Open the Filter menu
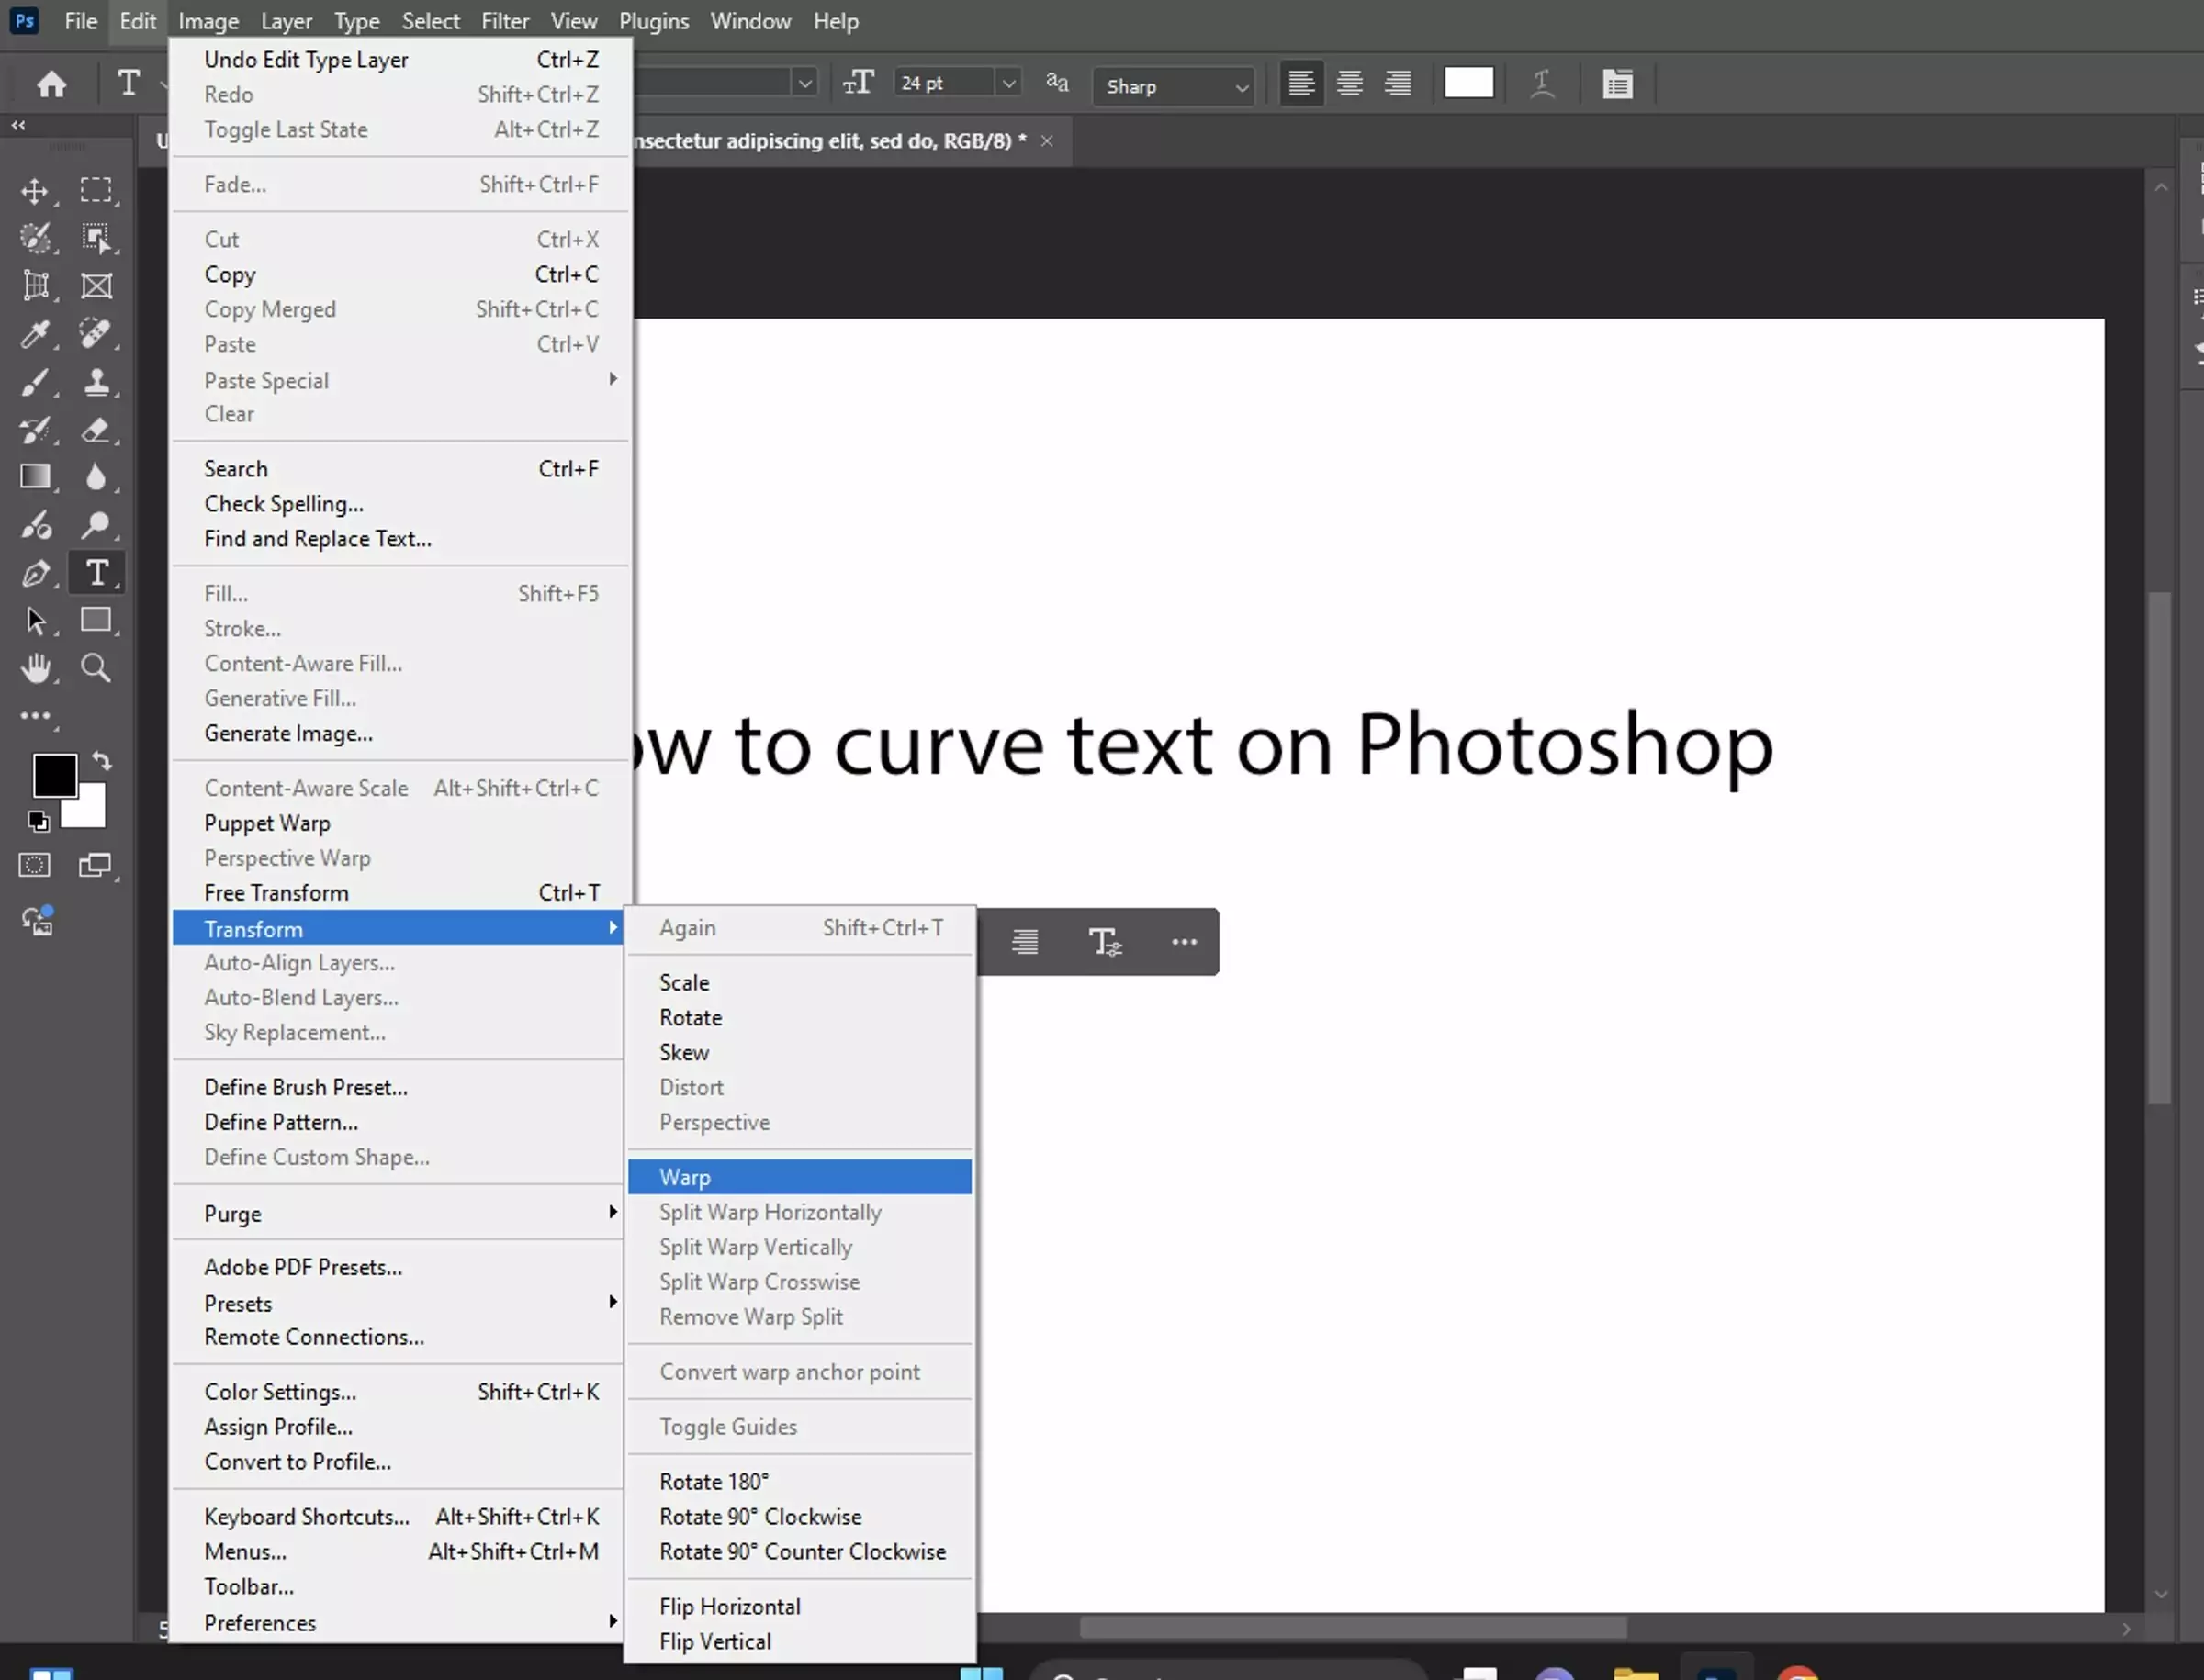This screenshot has height=1680, width=2204. point(505,20)
